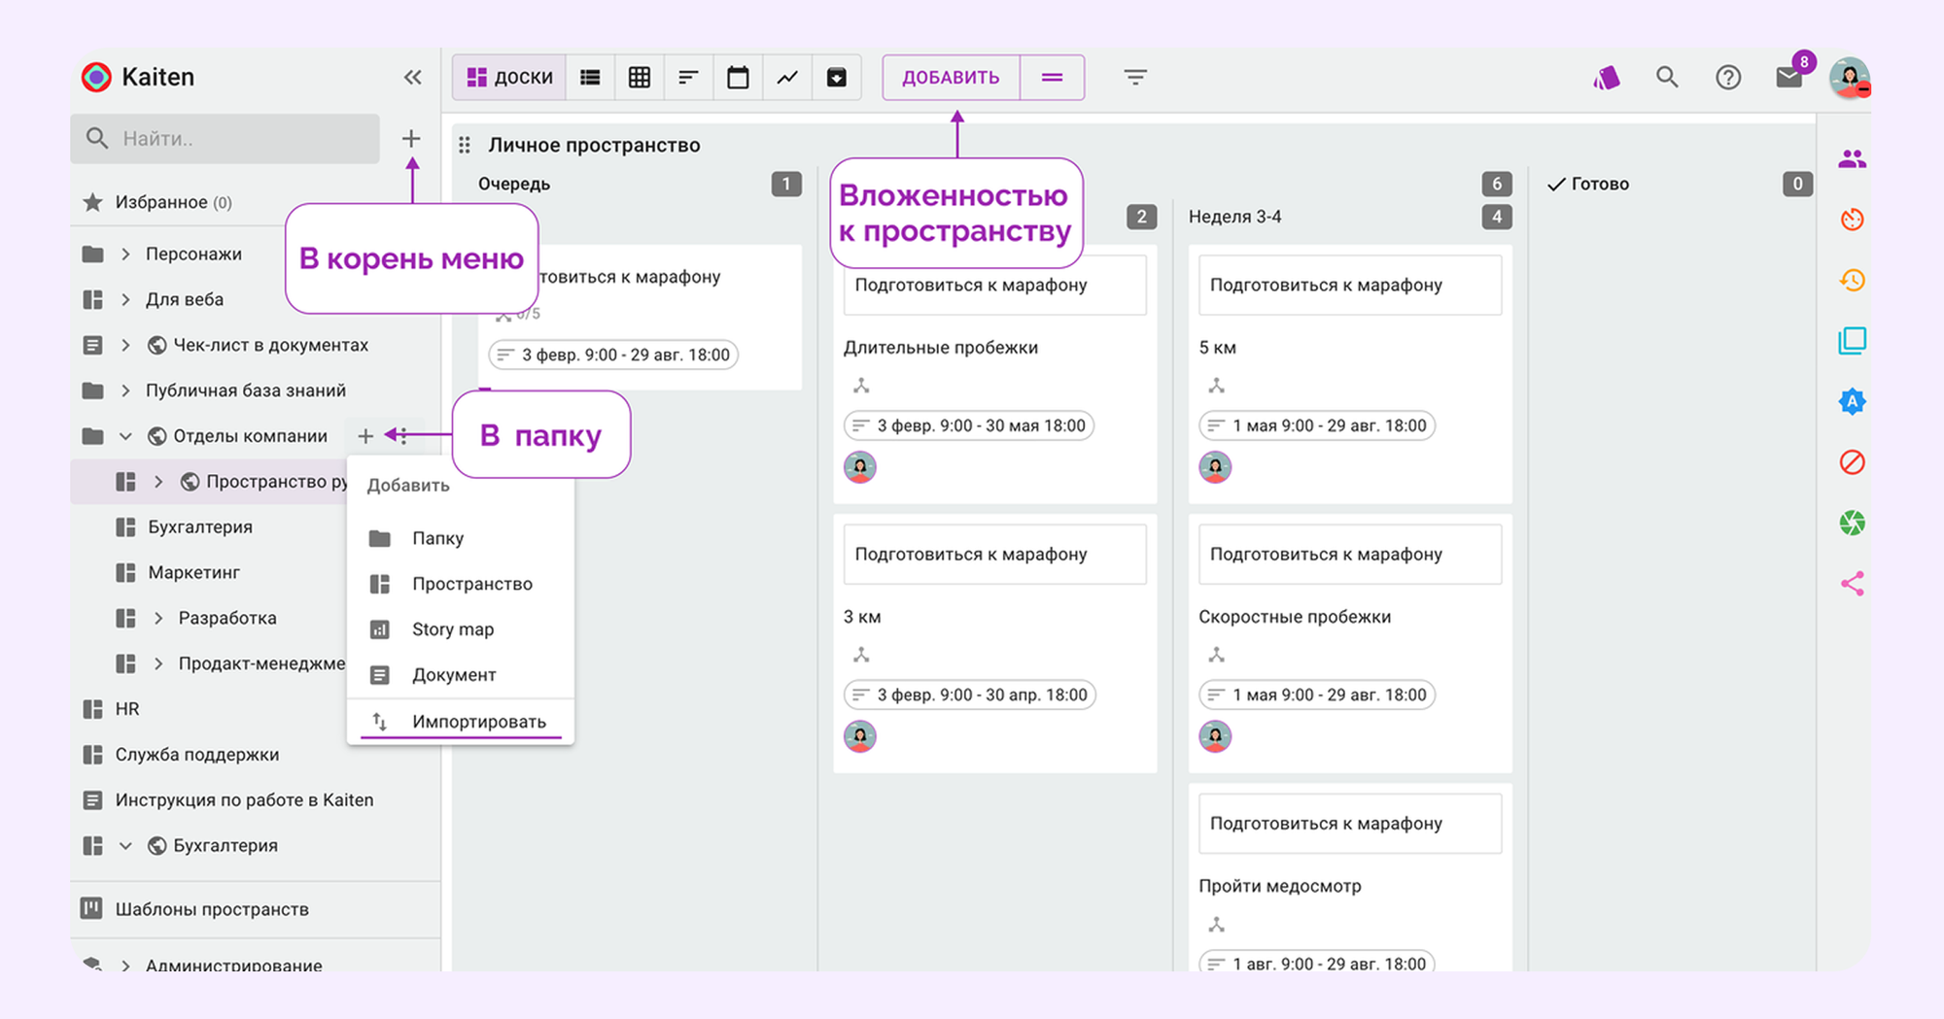Viewport: 1944px width, 1019px height.
Task: Select Story map in the Добавить menu
Action: [452, 628]
